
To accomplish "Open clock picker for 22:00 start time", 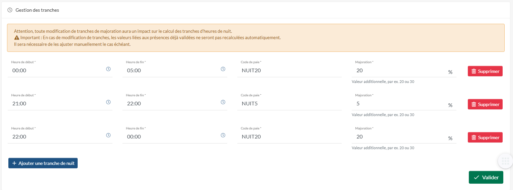I will point(108,135).
